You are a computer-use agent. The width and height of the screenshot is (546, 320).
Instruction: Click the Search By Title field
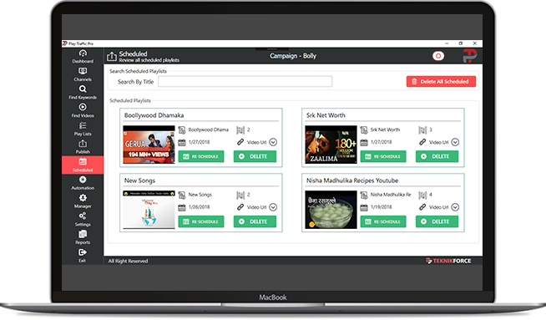pos(245,82)
